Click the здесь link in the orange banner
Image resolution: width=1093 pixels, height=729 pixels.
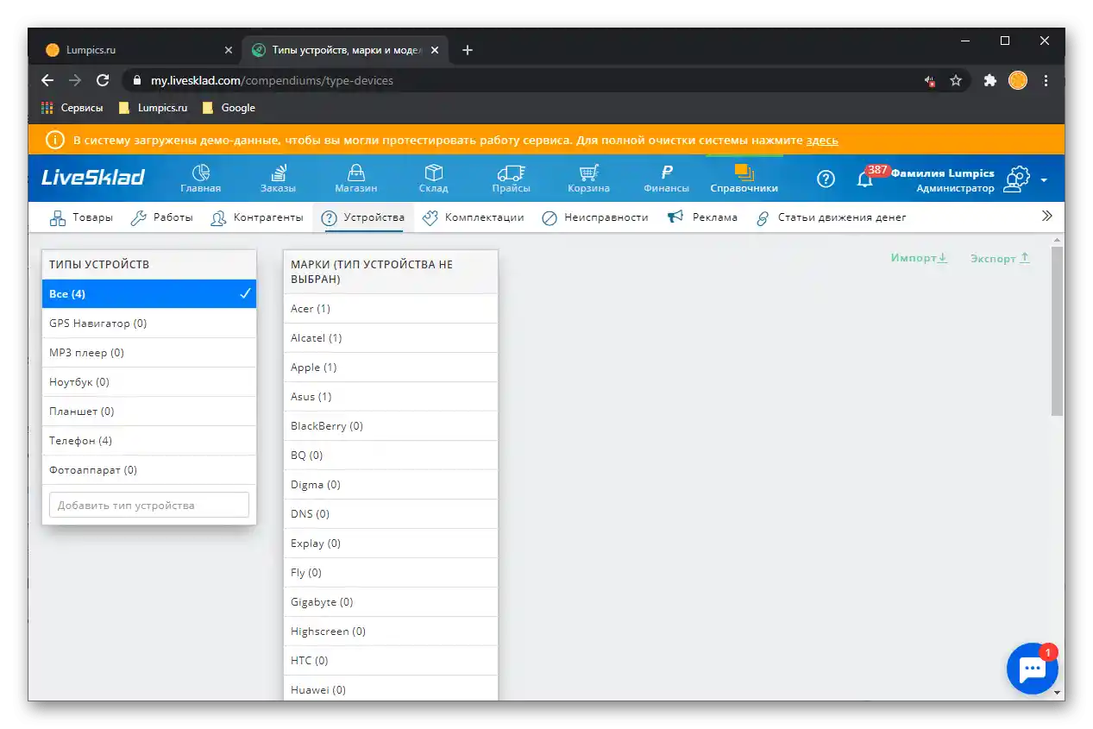[x=823, y=140]
